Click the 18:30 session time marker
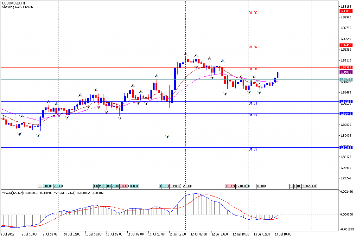The image size is (356, 238). [47, 186]
